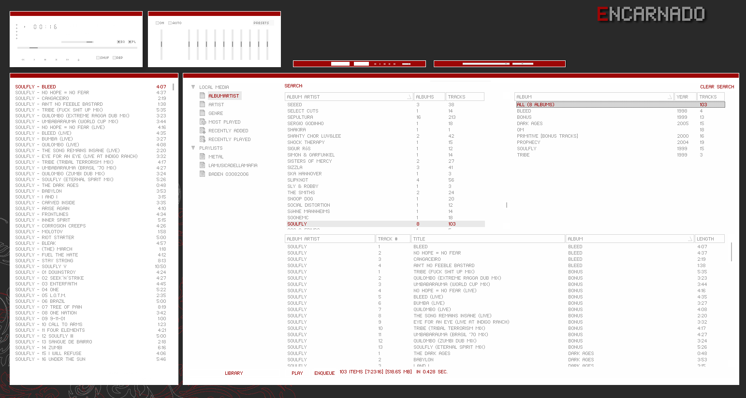Click the play button in main player controls
This screenshot has width=746, height=398.
(34, 60)
